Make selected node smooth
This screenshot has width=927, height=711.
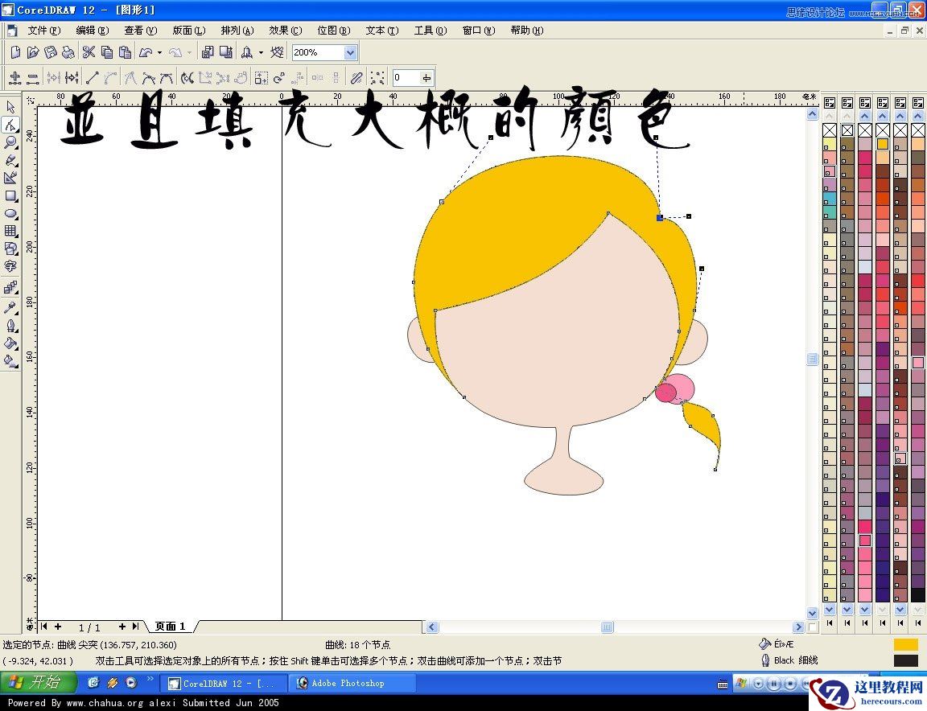(x=149, y=77)
